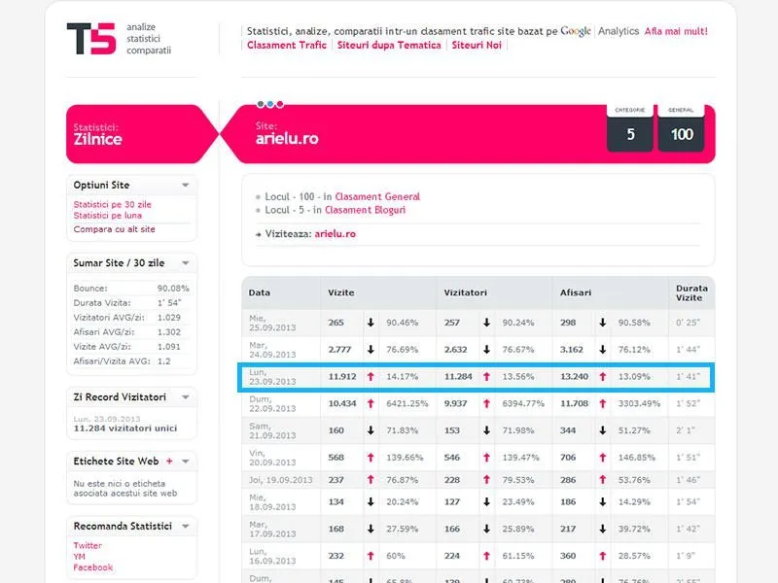Click the Vizite column header
The height and width of the screenshot is (583, 778).
(341, 293)
